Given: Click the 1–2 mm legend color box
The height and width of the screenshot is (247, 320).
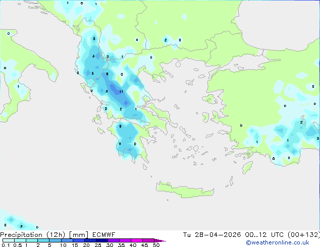Looking at the screenshot, I should click(32, 240).
